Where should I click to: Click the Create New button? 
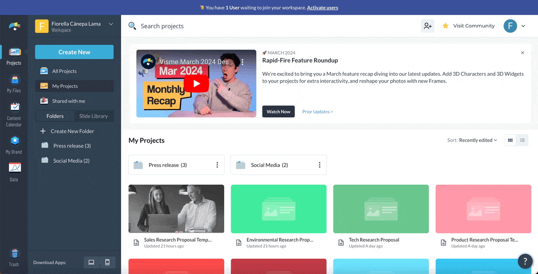74,52
